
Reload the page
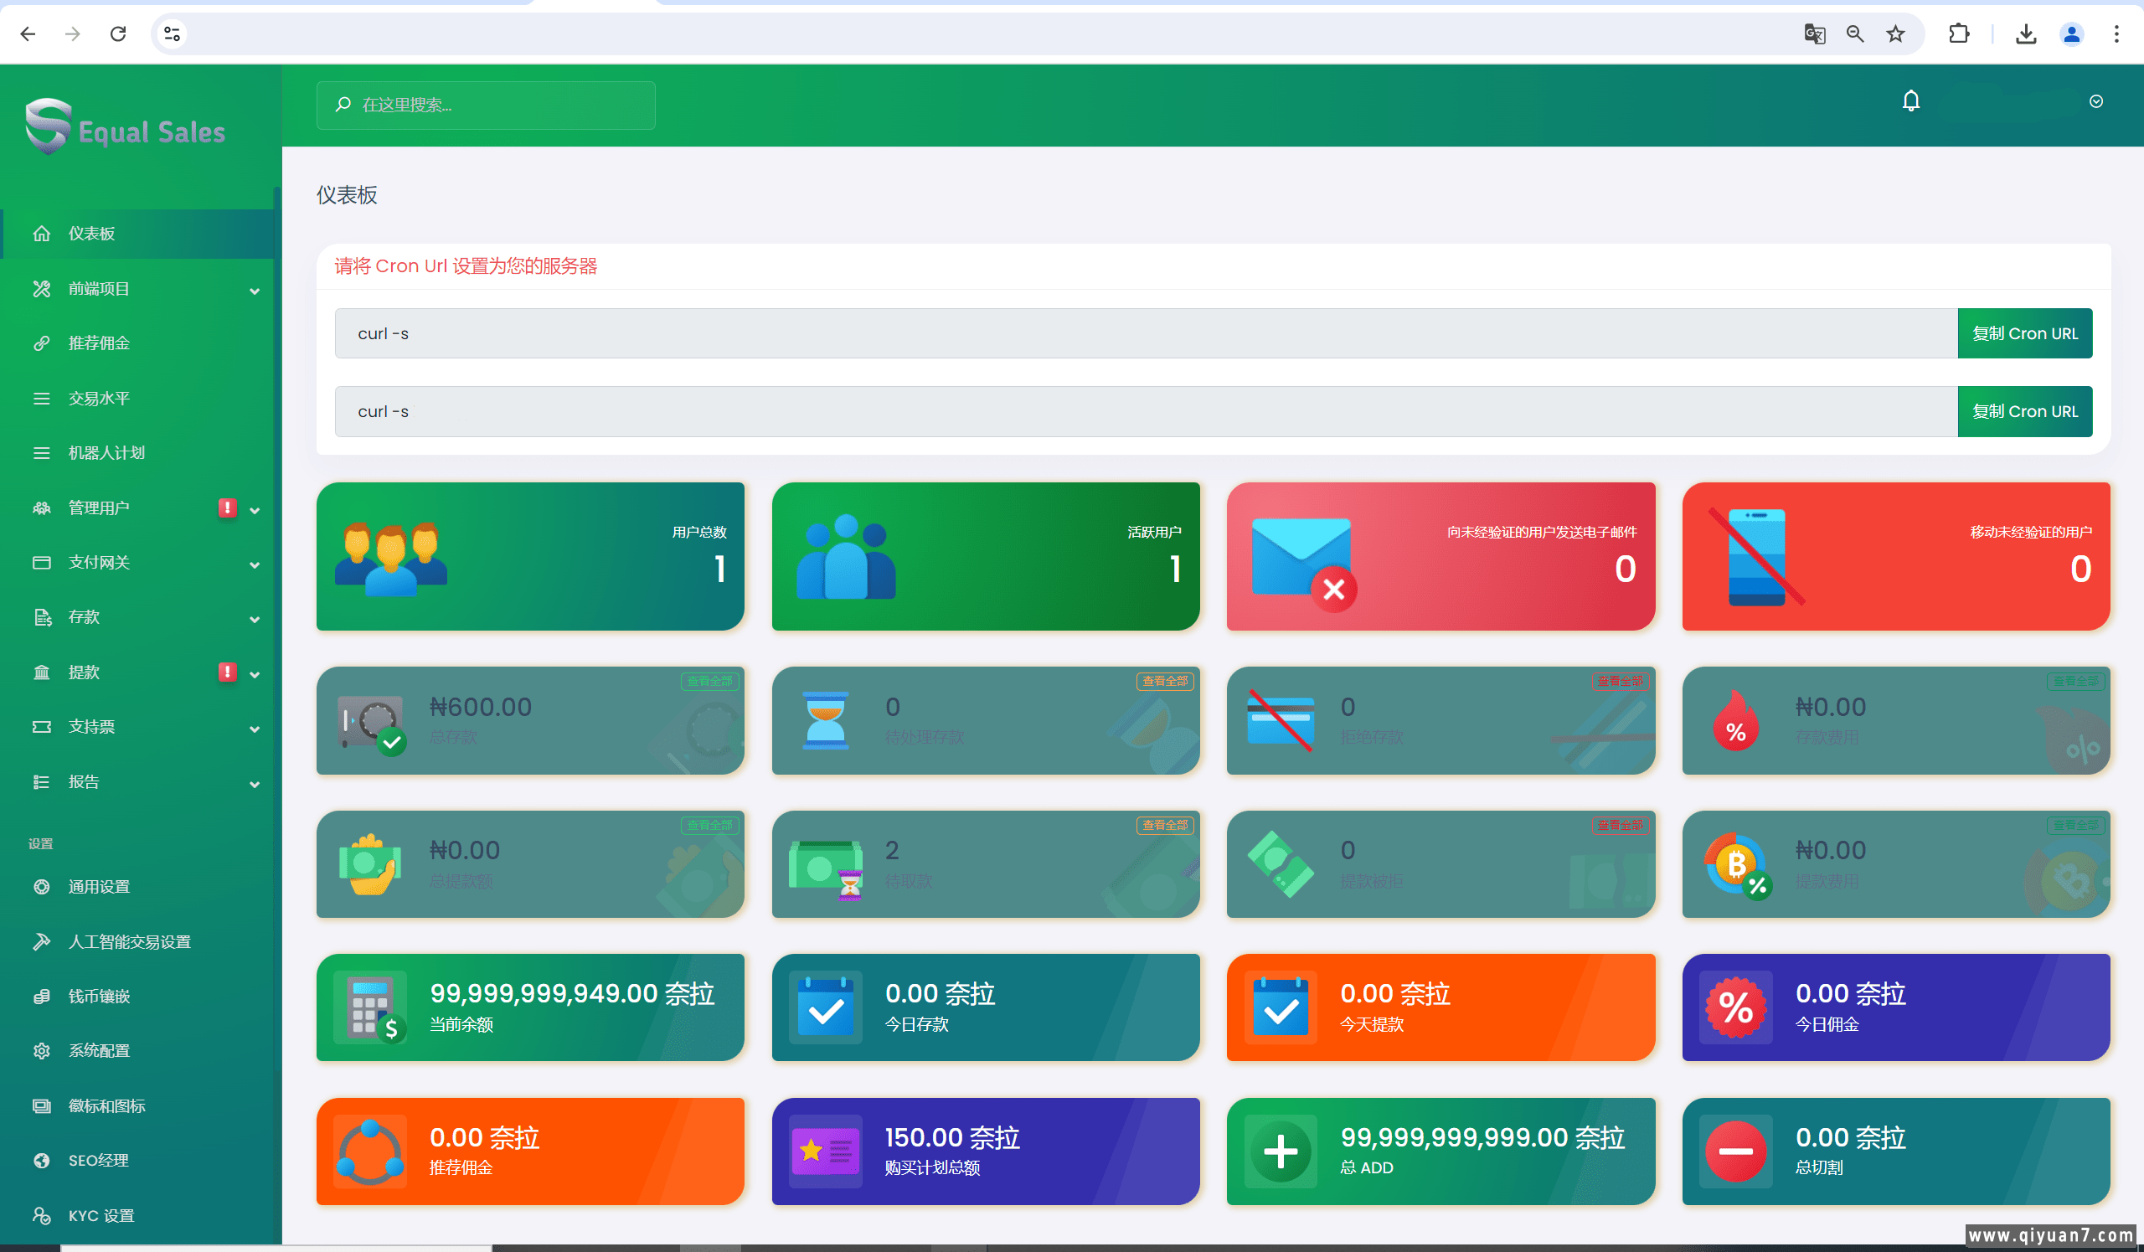pyautogui.click(x=118, y=34)
